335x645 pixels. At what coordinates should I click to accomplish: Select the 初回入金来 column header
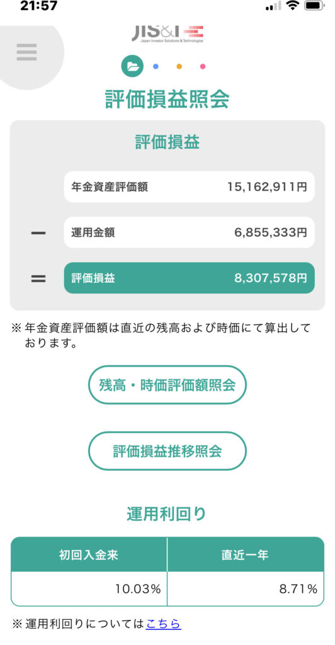tap(89, 554)
